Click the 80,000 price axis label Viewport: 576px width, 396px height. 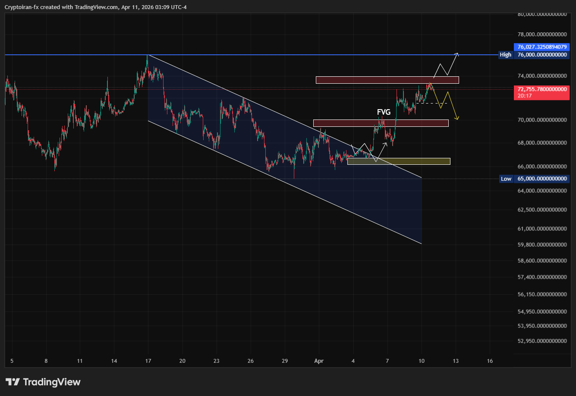tap(542, 14)
